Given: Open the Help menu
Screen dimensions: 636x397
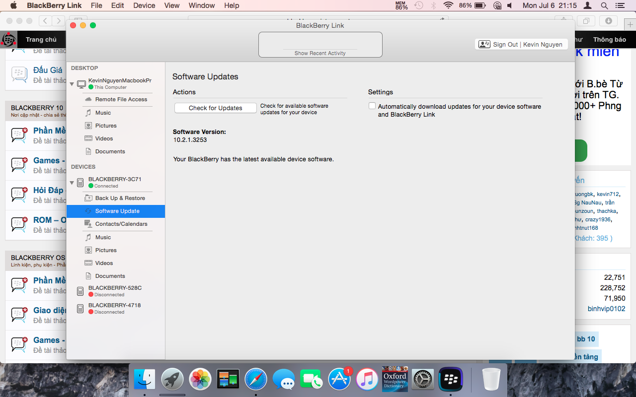Looking at the screenshot, I should (232, 5).
